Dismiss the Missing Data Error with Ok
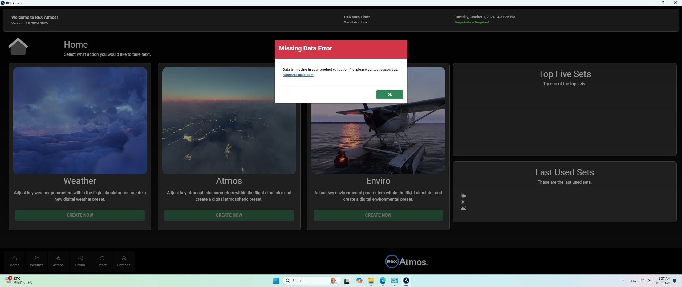This screenshot has height=287, width=682. point(389,95)
